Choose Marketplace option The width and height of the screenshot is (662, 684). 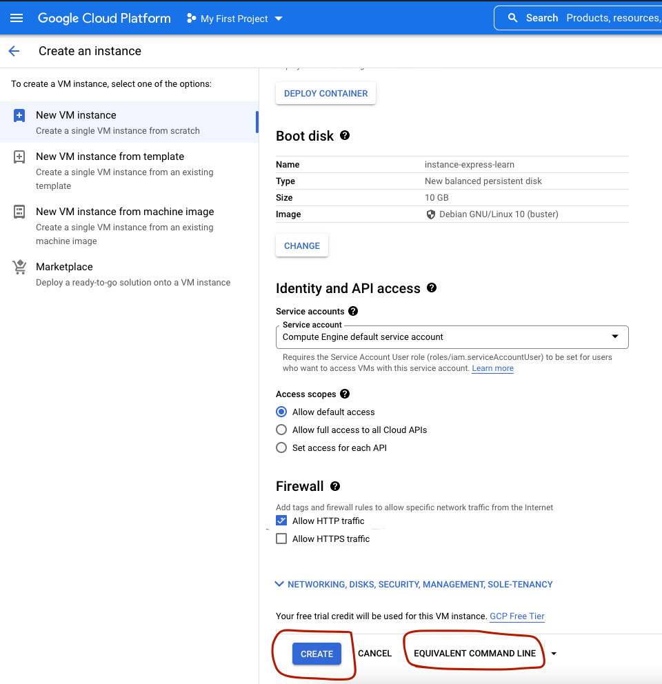tap(129, 274)
